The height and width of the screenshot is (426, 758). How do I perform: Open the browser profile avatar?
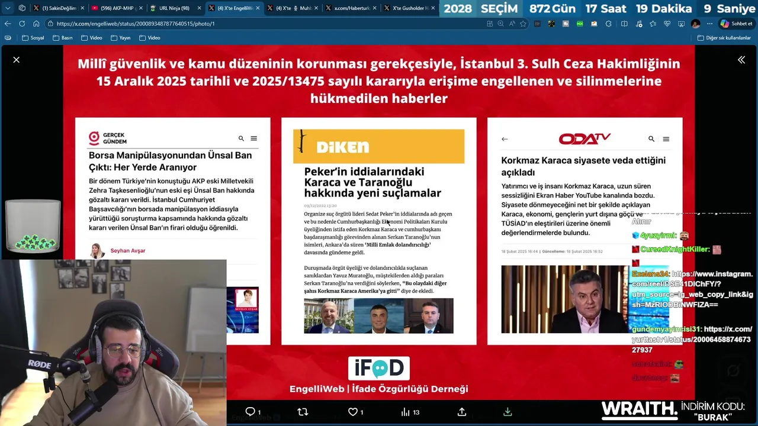point(695,24)
